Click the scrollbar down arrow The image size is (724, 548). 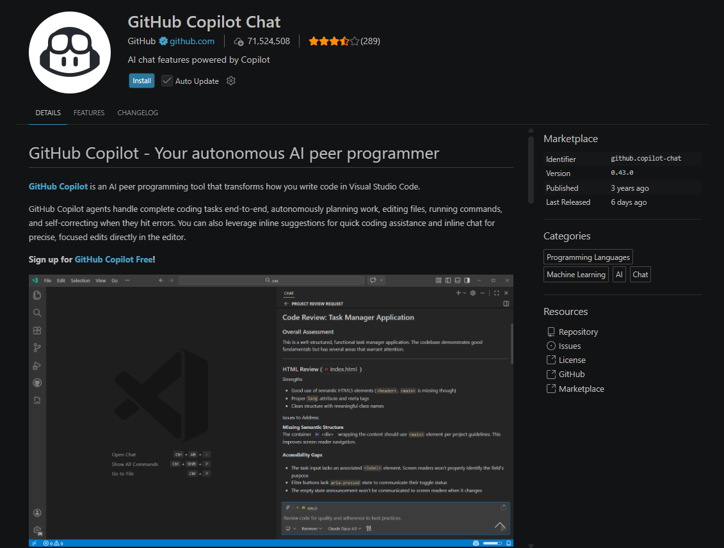point(531,545)
